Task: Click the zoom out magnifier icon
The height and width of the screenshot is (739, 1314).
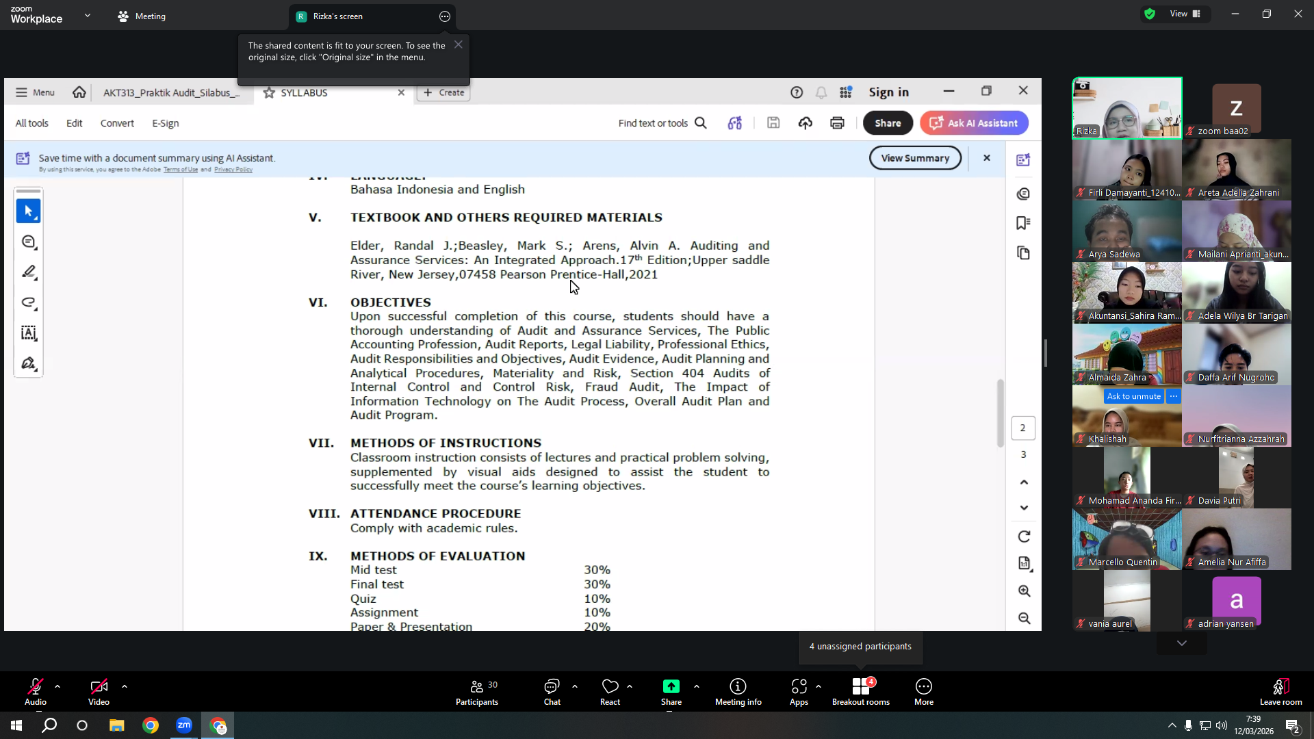Action: click(1024, 619)
